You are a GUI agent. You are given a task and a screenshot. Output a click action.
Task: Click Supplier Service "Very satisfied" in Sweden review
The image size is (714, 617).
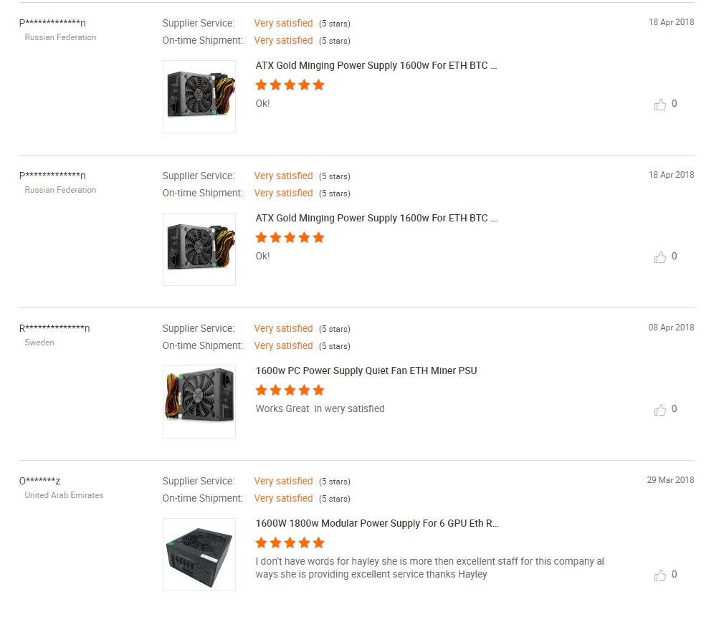(x=283, y=328)
